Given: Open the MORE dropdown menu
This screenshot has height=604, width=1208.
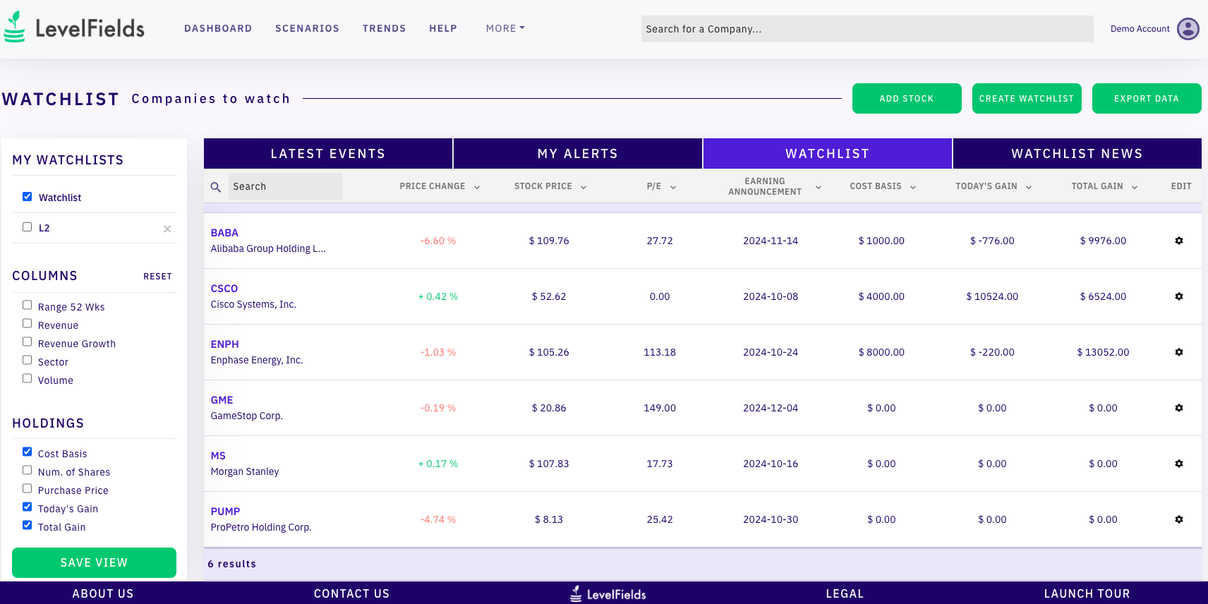Looking at the screenshot, I should coord(505,28).
